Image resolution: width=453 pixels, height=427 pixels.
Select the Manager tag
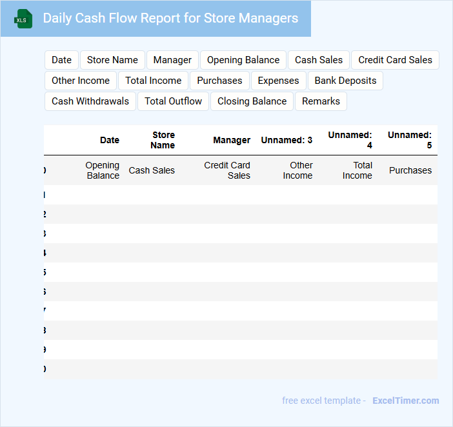[172, 60]
